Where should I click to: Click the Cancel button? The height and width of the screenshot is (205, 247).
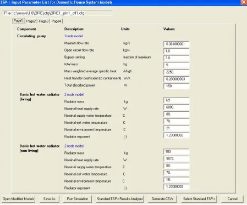point(233,199)
